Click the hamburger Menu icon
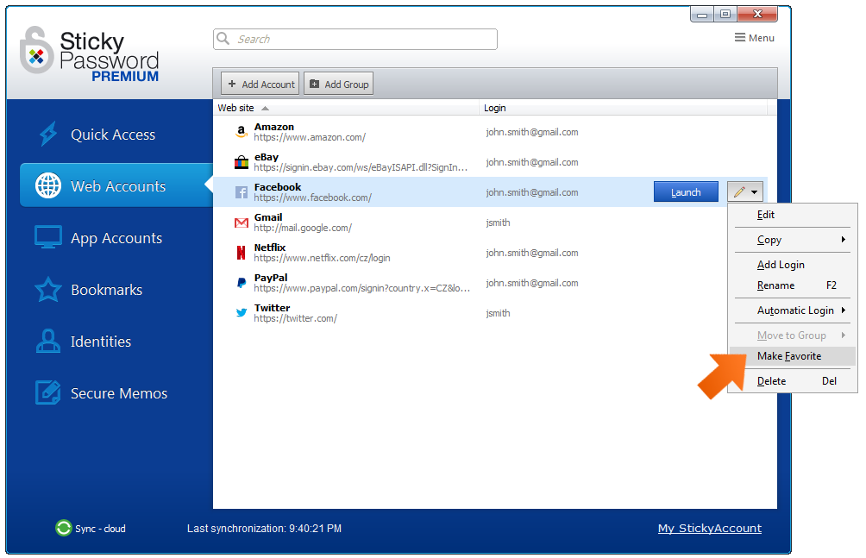This screenshot has height=558, width=866. pyautogui.click(x=739, y=38)
